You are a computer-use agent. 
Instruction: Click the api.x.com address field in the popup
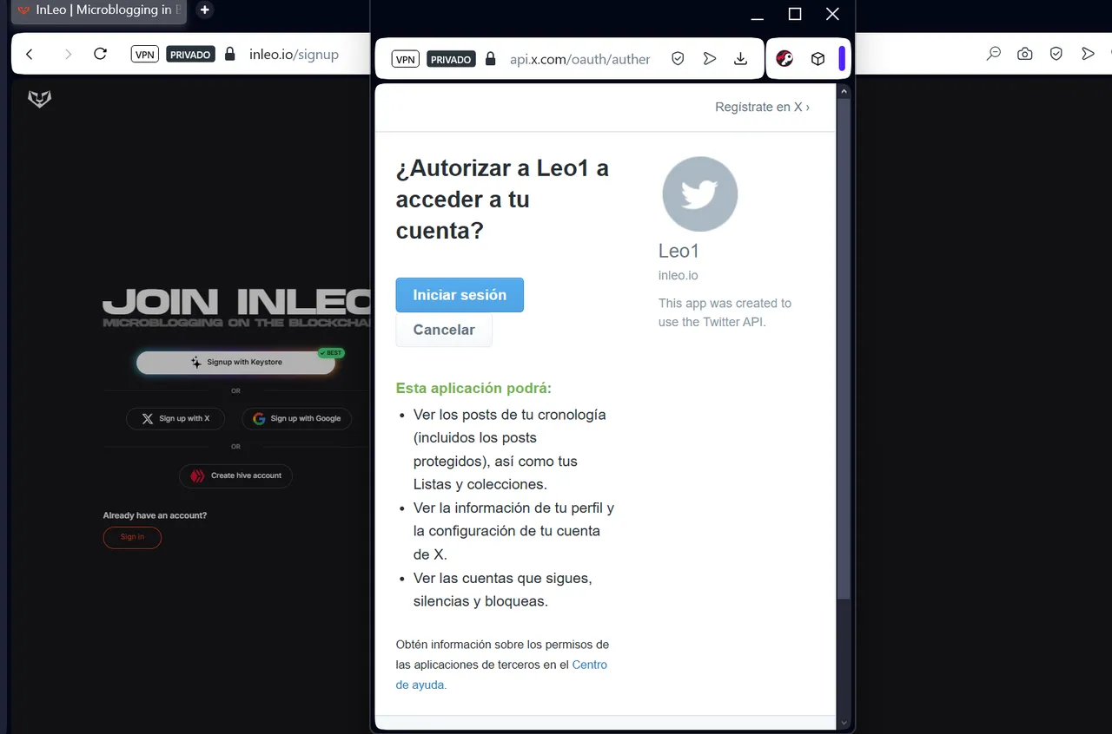(x=579, y=59)
